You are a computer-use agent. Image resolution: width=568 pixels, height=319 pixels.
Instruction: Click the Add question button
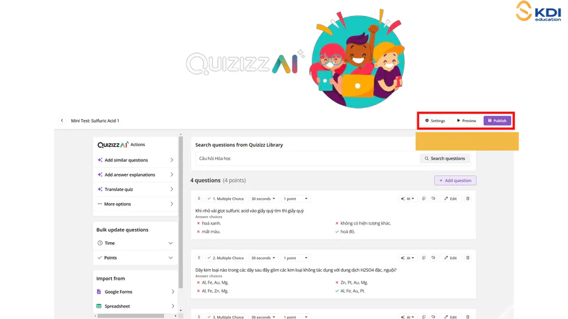click(455, 180)
